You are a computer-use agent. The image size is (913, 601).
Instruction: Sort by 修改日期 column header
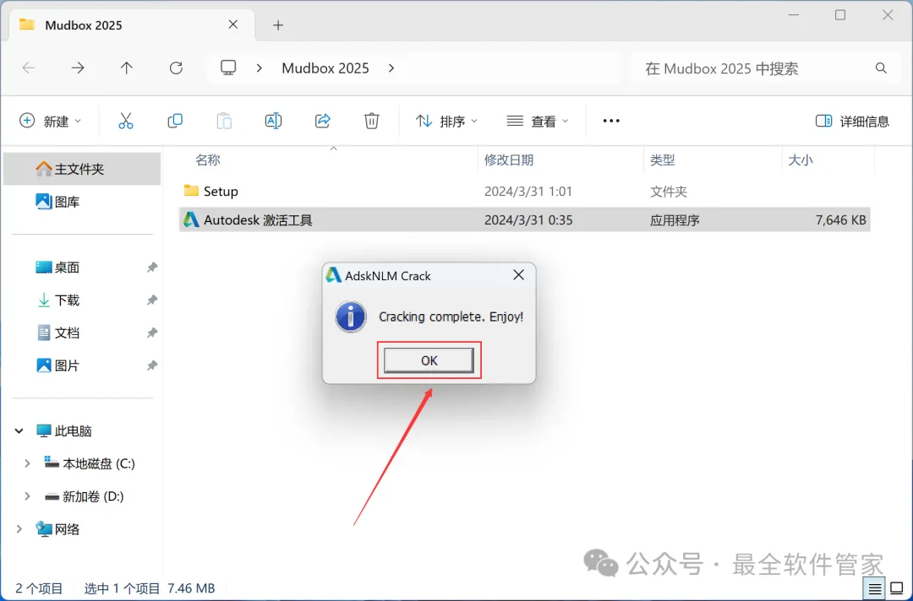(509, 160)
